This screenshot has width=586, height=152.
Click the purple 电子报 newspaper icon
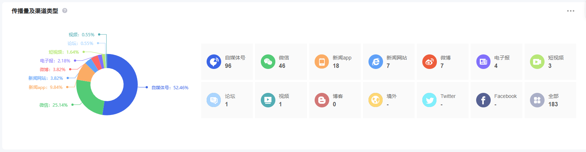point(483,62)
